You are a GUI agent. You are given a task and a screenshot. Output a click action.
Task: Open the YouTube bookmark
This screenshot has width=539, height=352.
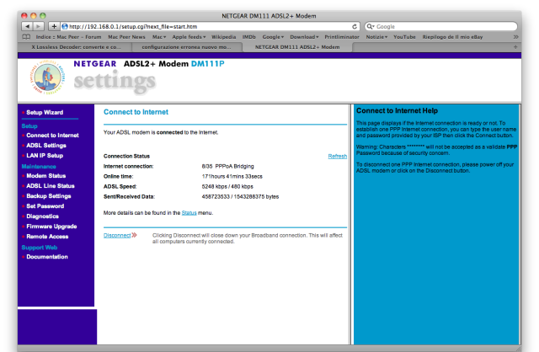(404, 37)
